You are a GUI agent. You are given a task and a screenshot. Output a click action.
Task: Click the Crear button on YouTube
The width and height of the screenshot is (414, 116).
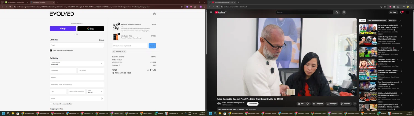(x=393, y=12)
